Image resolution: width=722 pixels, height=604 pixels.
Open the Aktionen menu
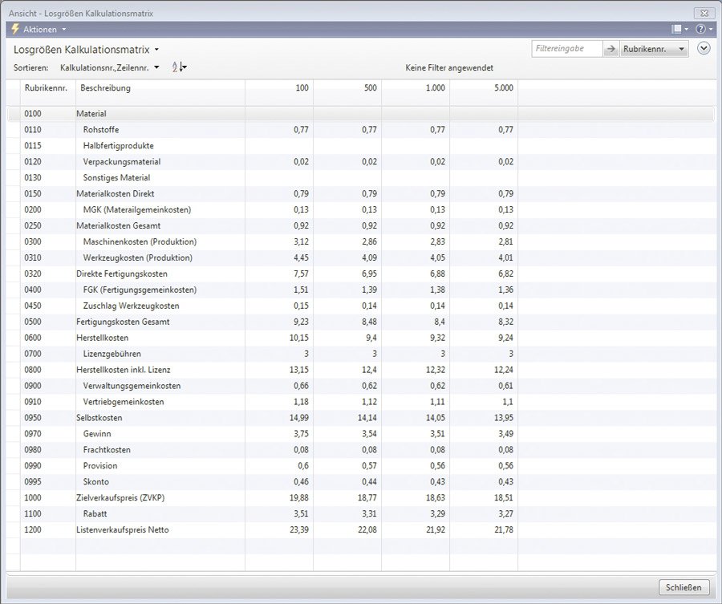(45, 29)
